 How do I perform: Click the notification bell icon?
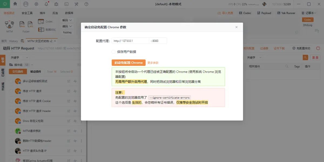tap(46, 4)
